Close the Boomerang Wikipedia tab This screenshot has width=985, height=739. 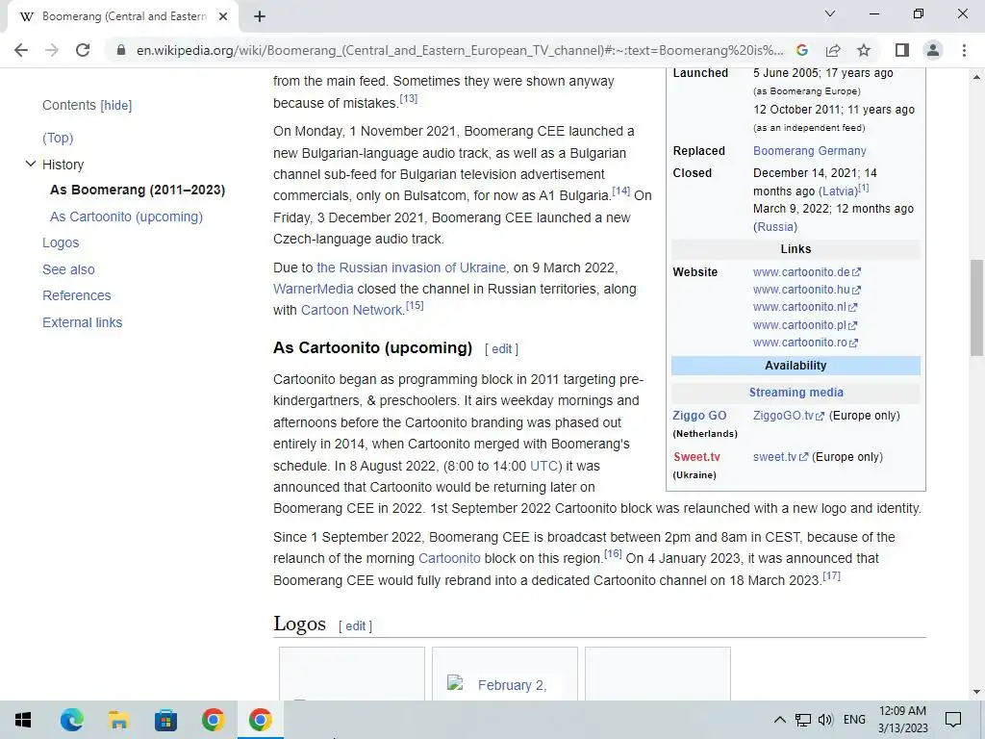coord(223,17)
